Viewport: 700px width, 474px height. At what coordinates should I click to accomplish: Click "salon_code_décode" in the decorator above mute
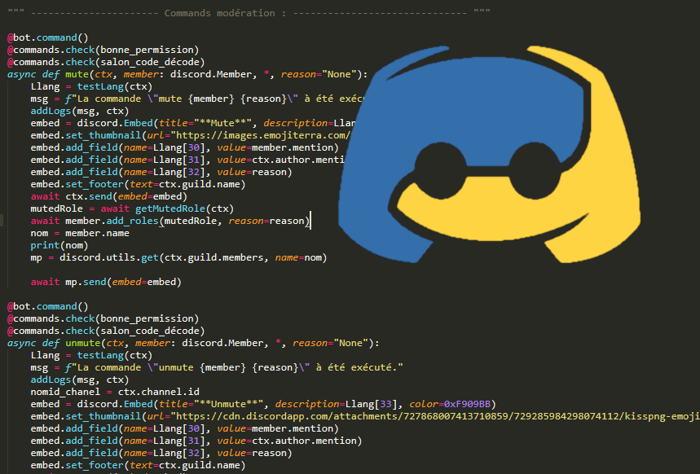tap(150, 62)
